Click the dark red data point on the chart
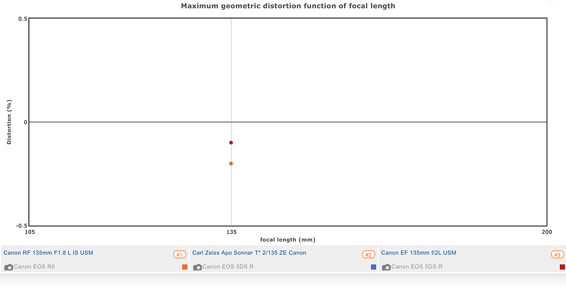 231,142
